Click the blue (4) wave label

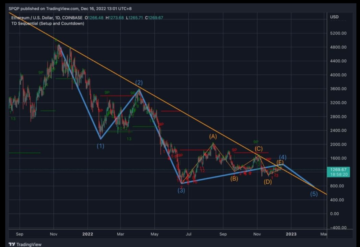pos(283,158)
